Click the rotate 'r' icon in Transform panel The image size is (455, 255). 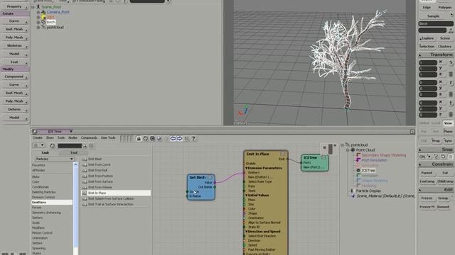coord(451,83)
